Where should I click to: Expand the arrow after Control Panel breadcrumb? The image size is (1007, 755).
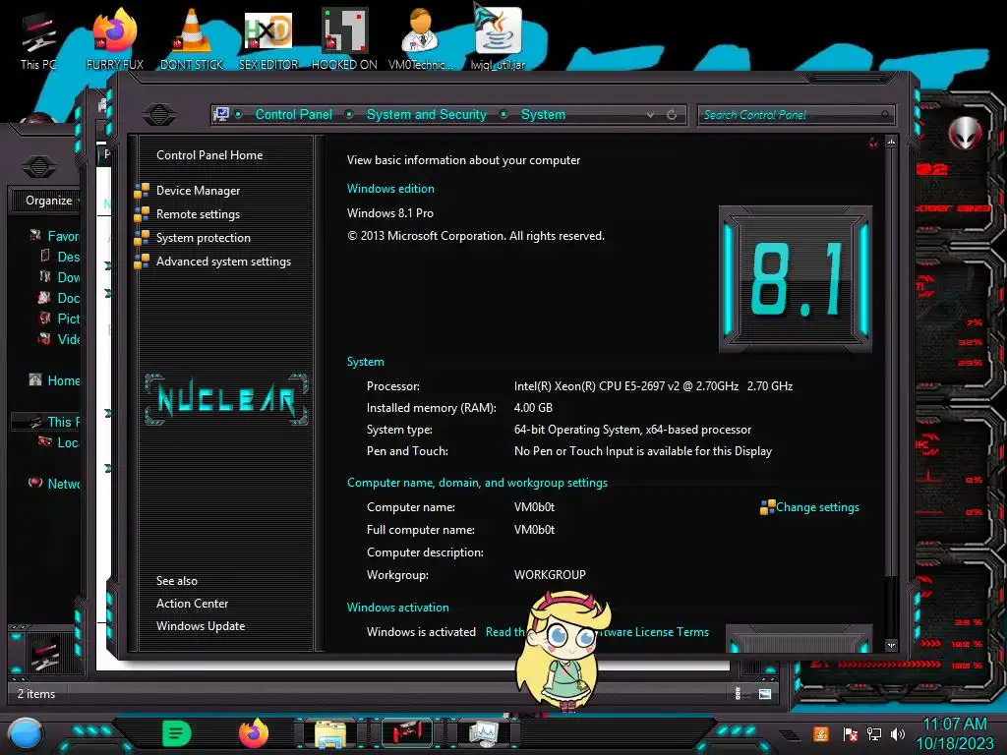click(x=349, y=114)
